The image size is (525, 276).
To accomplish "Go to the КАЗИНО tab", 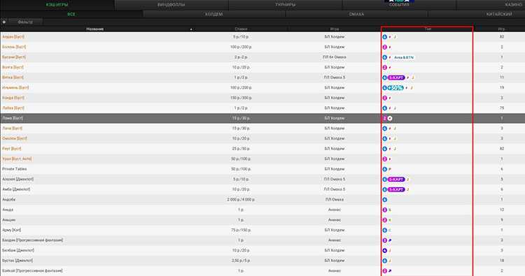I will pyautogui.click(x=491, y=5).
